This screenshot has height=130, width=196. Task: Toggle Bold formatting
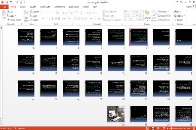[x=43, y=19]
